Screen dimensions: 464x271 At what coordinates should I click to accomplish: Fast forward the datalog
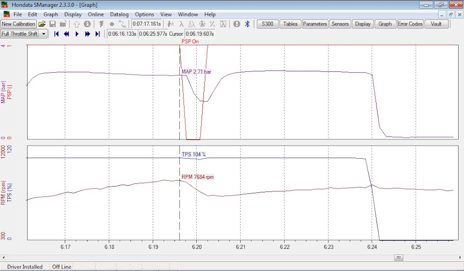87,34
